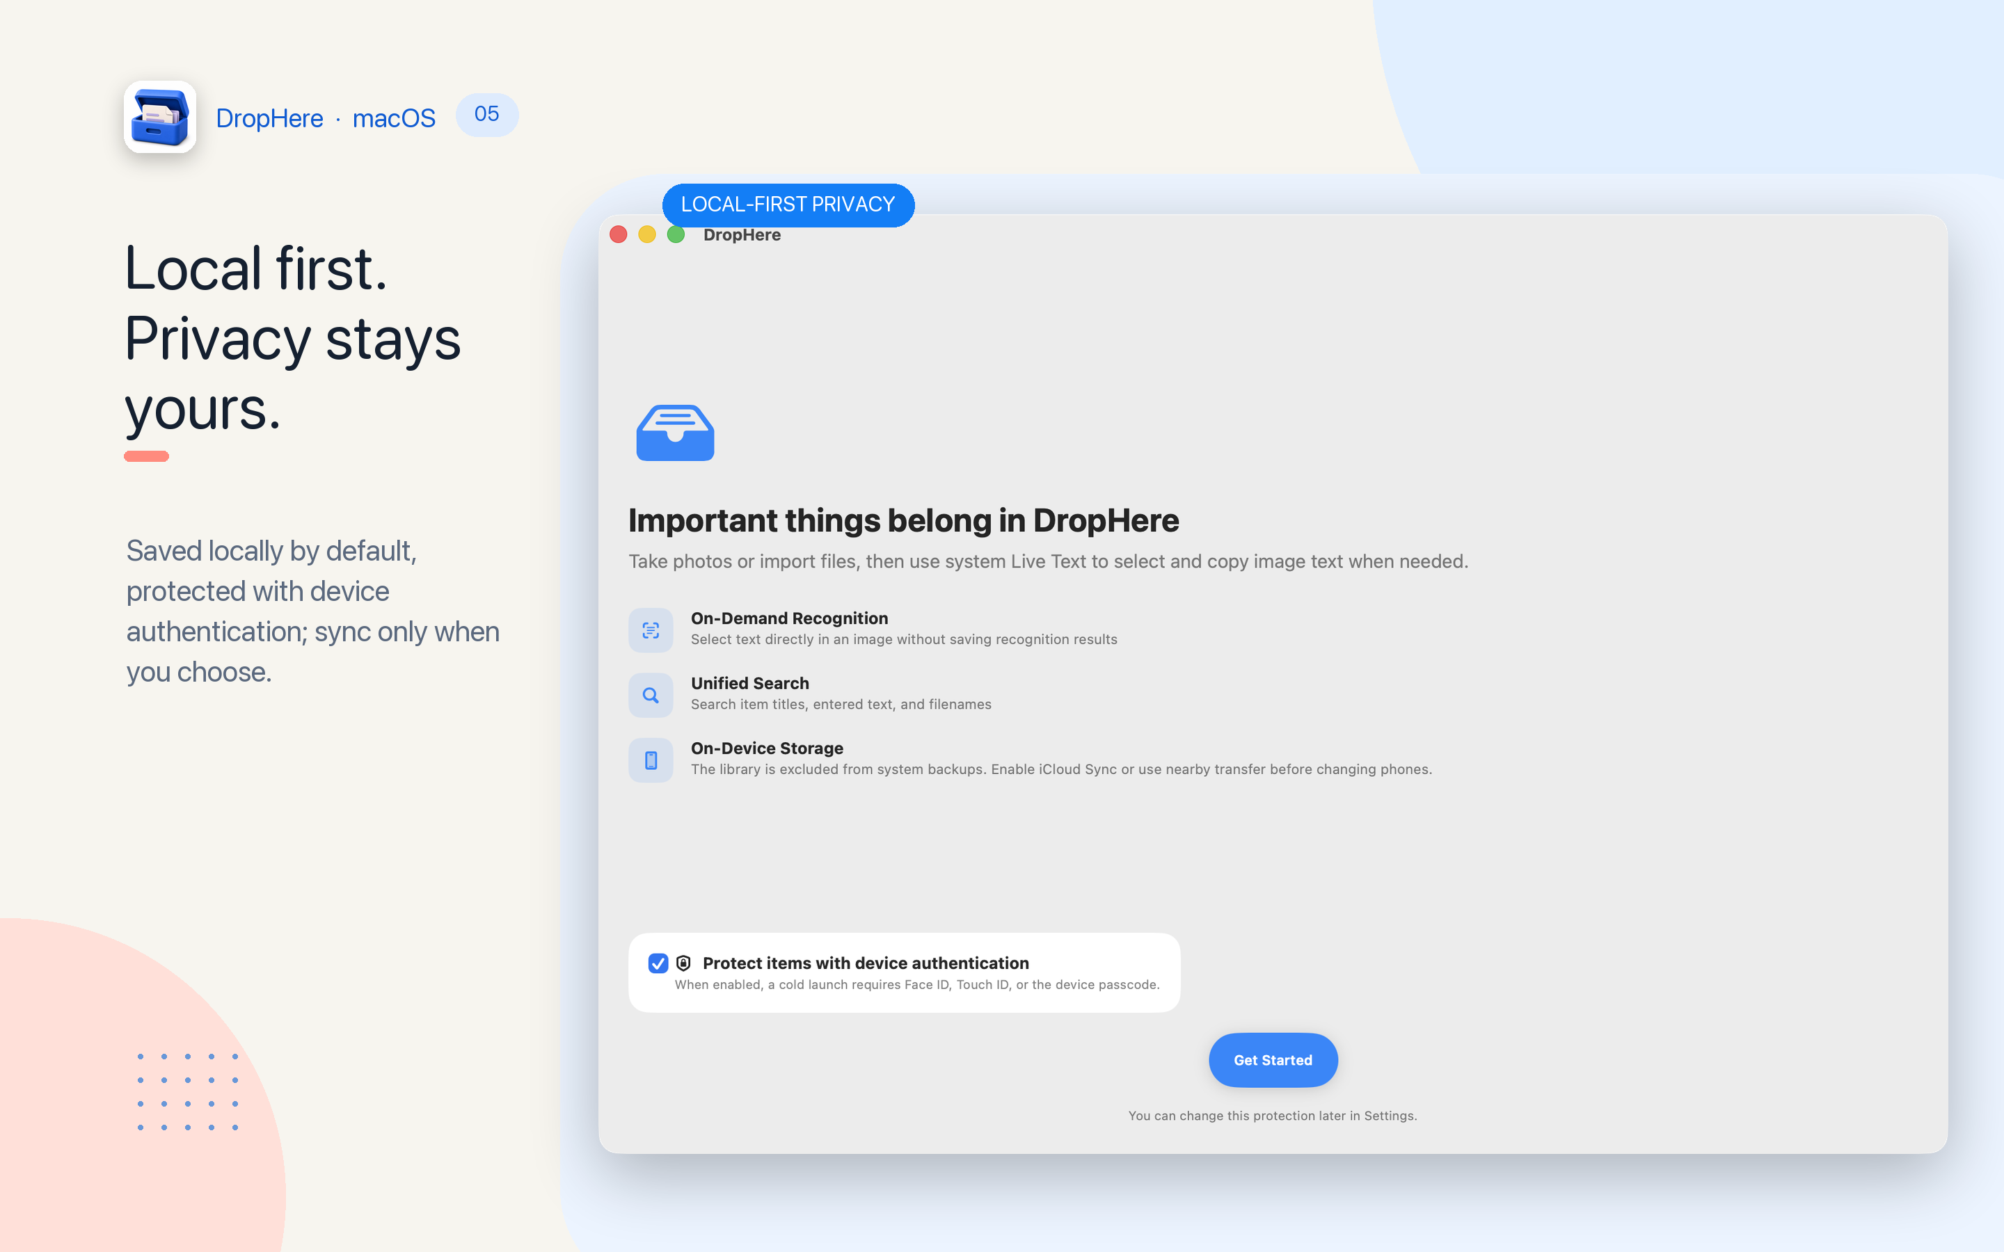This screenshot has height=1252, width=2004.
Task: Click the 05 page number badge
Action: [x=487, y=114]
